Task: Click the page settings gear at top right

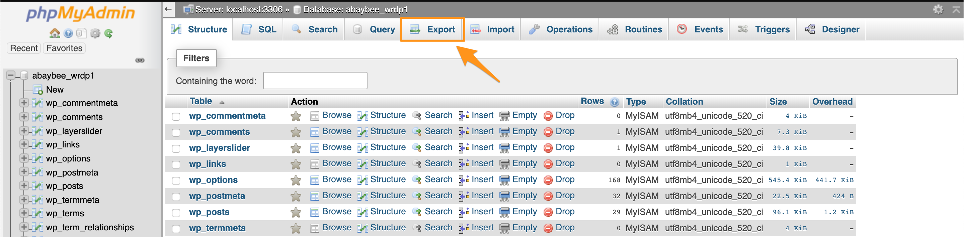Action: [938, 9]
